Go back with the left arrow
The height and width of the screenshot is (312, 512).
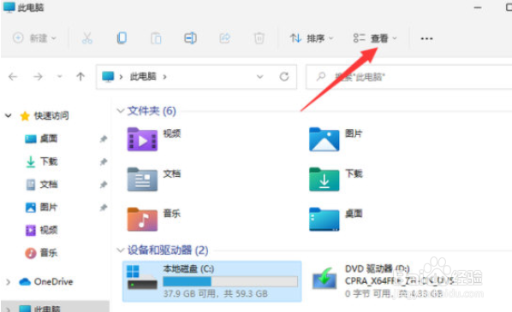(13, 77)
